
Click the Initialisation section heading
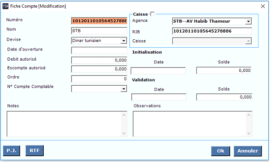pos(147,52)
